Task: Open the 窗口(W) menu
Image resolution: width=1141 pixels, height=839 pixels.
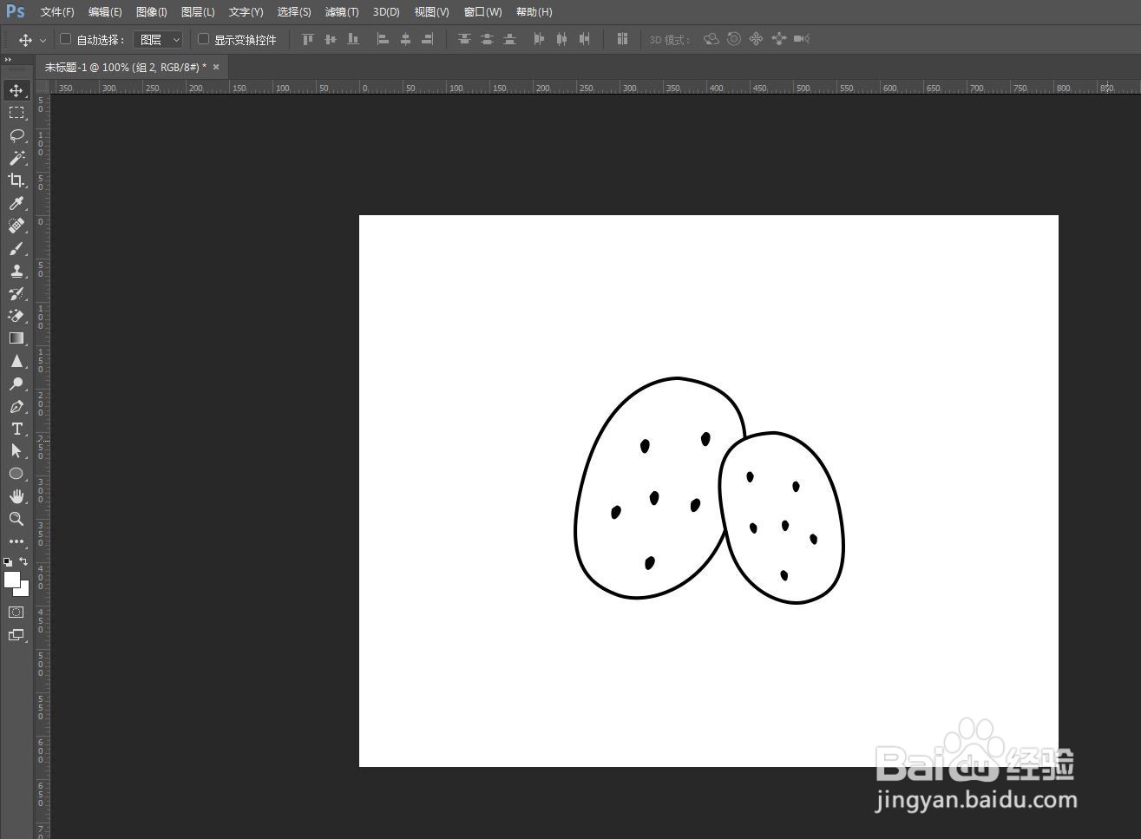Action: tap(482, 12)
